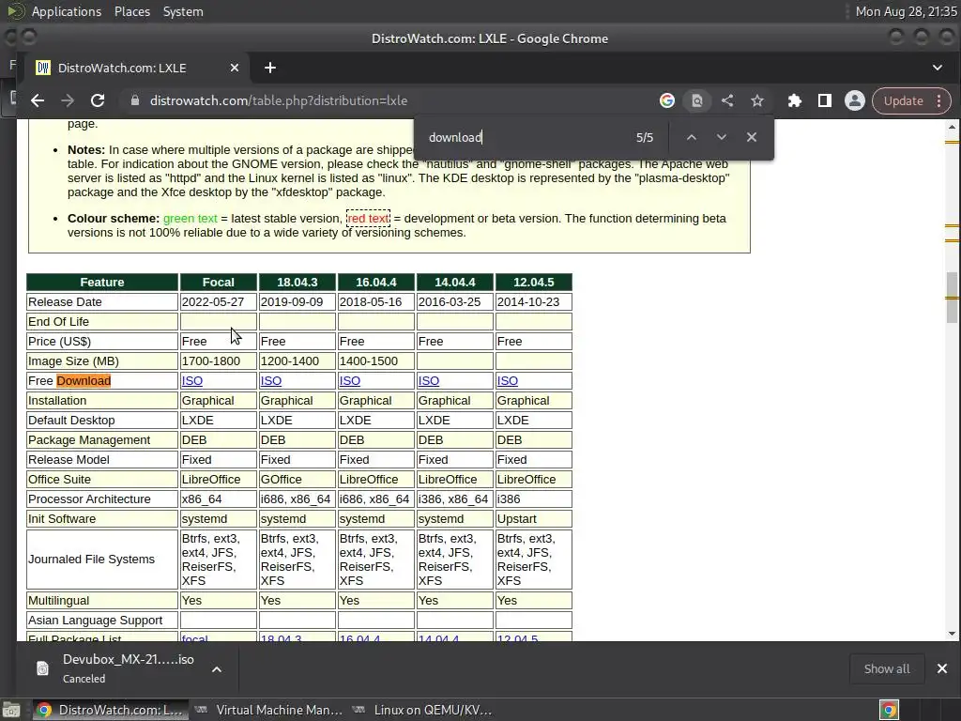Viewport: 961px width, 721px height.
Task: Click the address bar URL
Action: pyautogui.click(x=279, y=100)
